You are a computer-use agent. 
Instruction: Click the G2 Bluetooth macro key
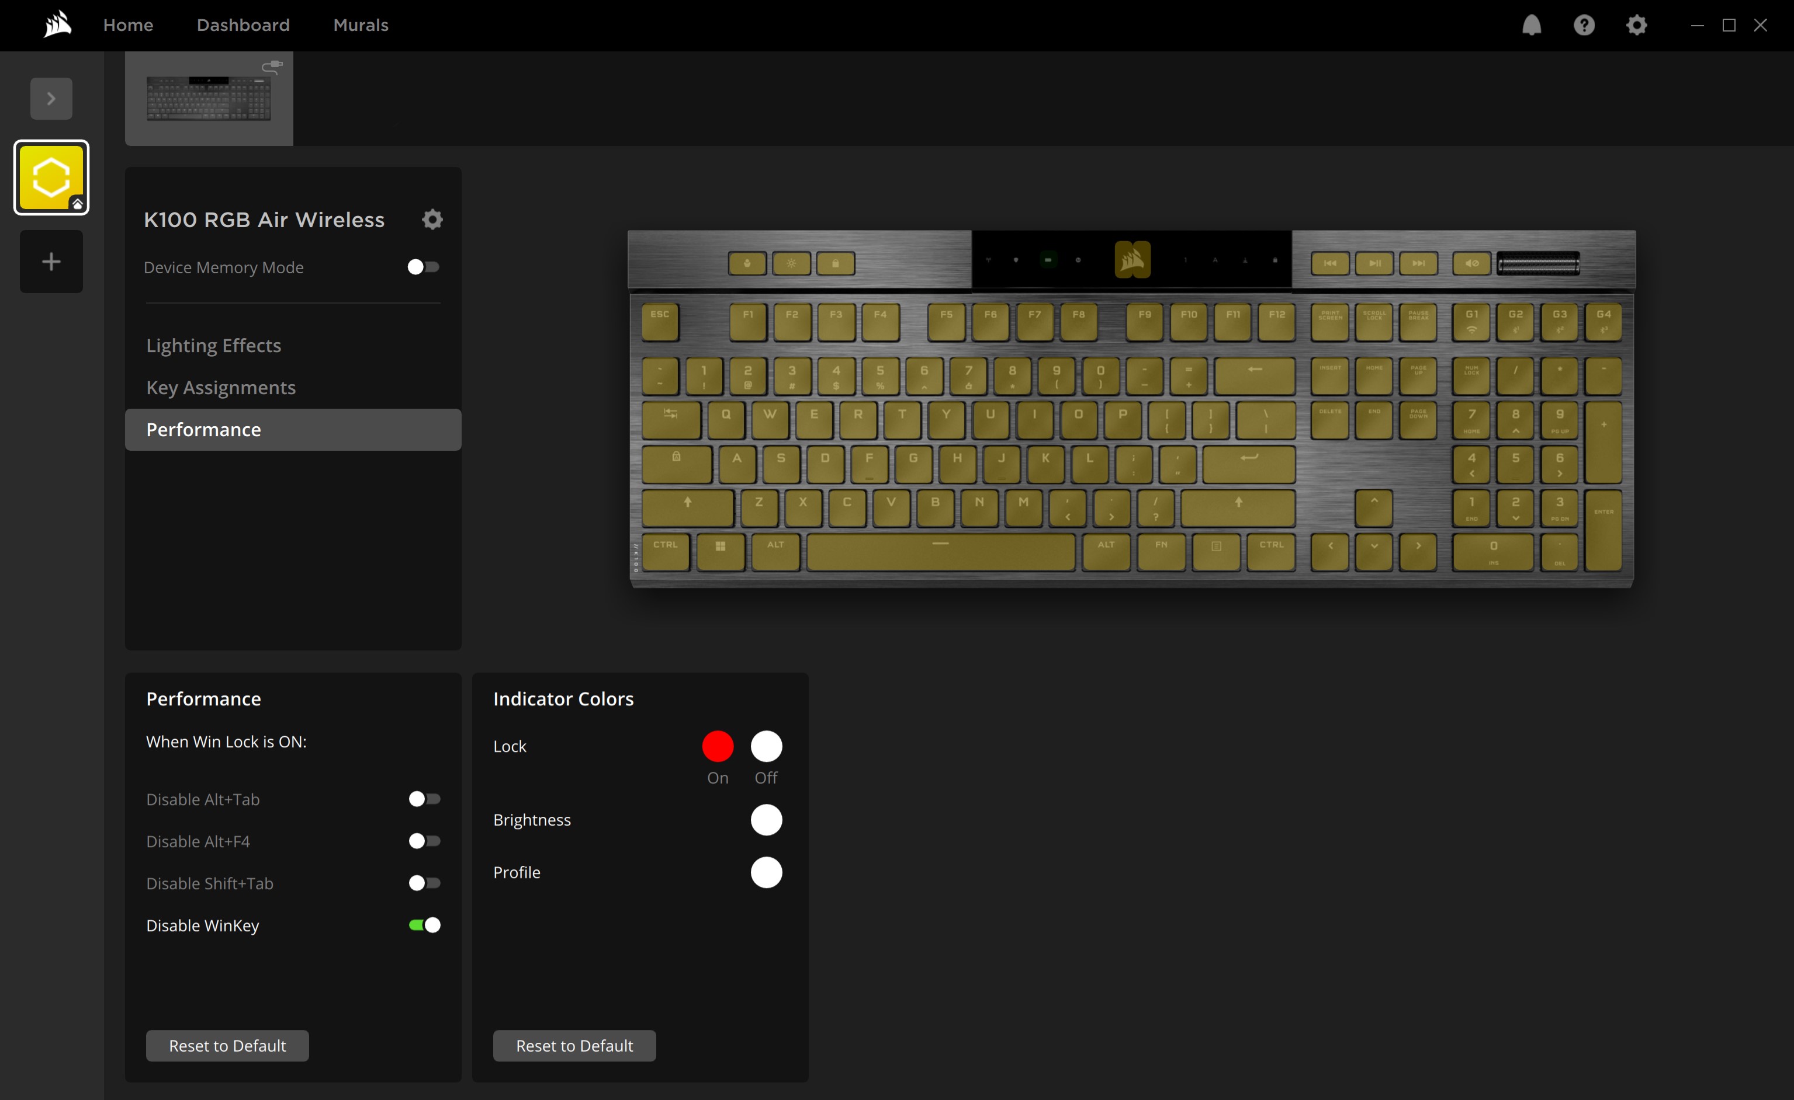point(1516,322)
